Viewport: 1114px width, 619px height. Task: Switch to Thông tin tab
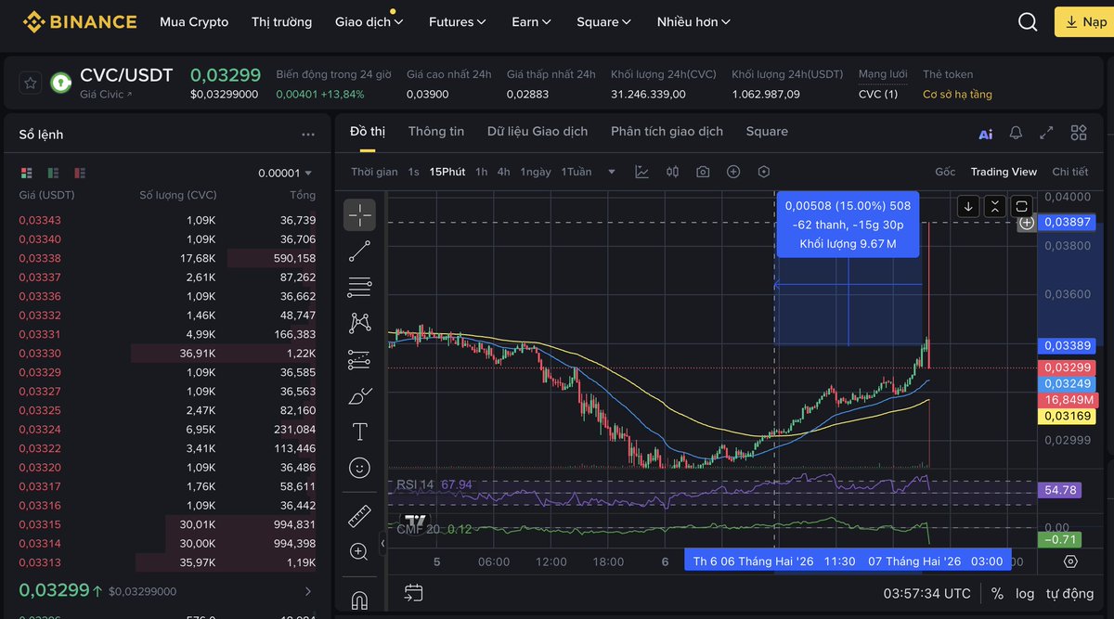436,132
